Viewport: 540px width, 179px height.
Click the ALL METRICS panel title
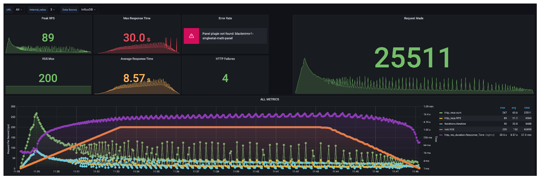[x=269, y=99]
